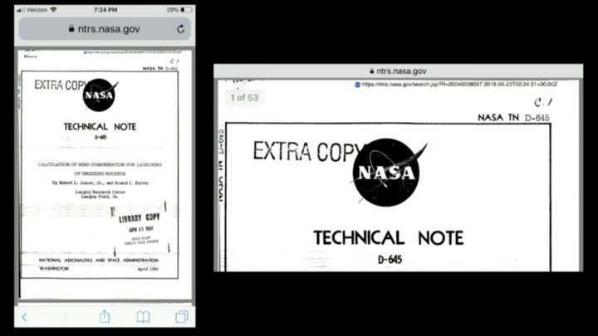This screenshot has width=598, height=336.
Task: Tap 'D-645' under Technical Note in landscape view
Action: 390,260
